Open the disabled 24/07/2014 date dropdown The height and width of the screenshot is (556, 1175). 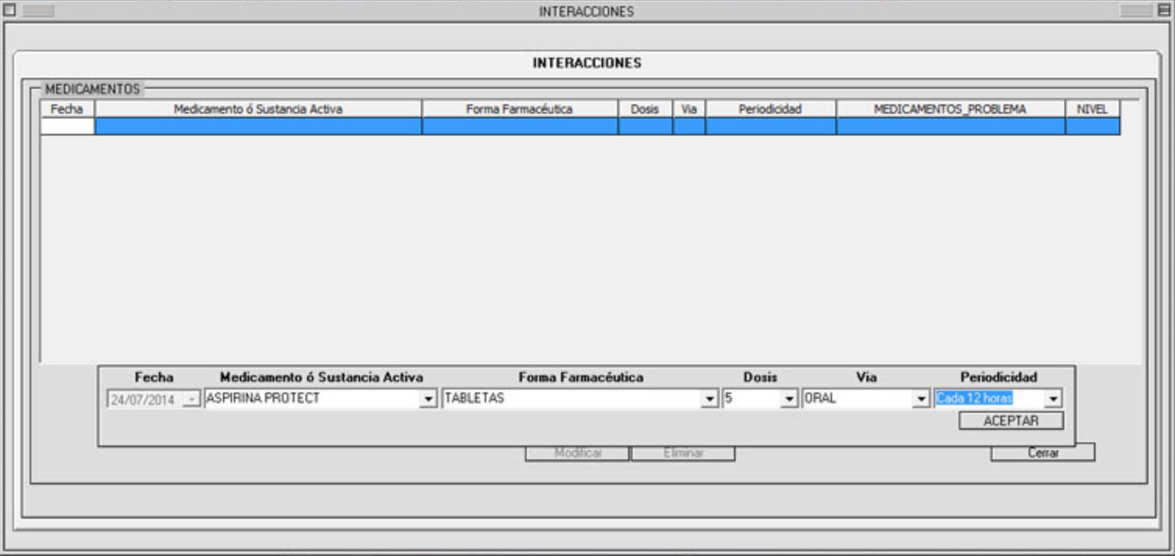192,400
